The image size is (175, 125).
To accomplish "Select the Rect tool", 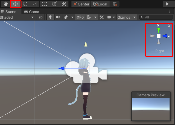I will point(45,4).
